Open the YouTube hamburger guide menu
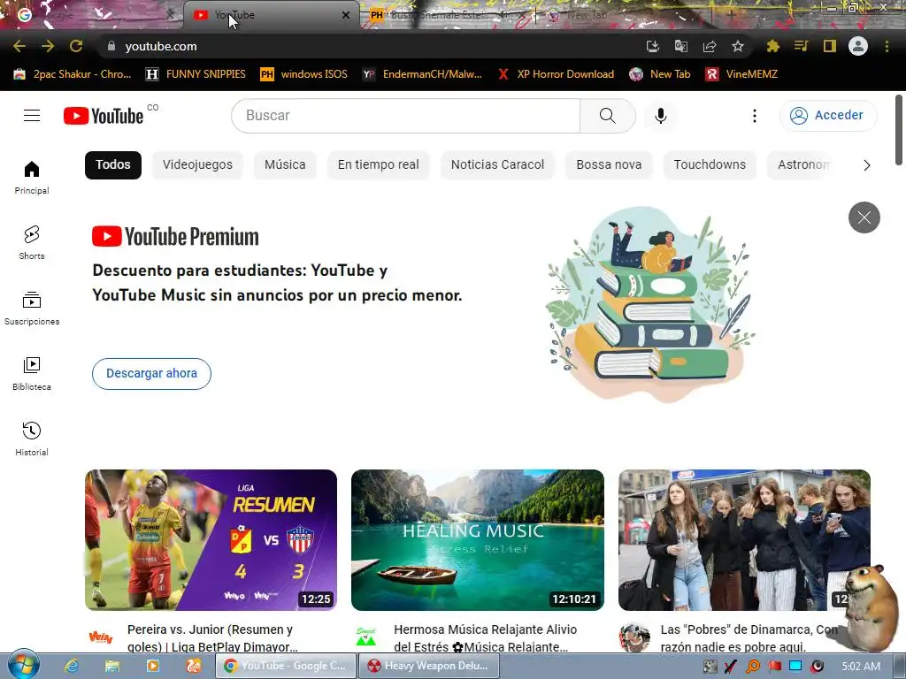This screenshot has height=679, width=906. click(32, 116)
